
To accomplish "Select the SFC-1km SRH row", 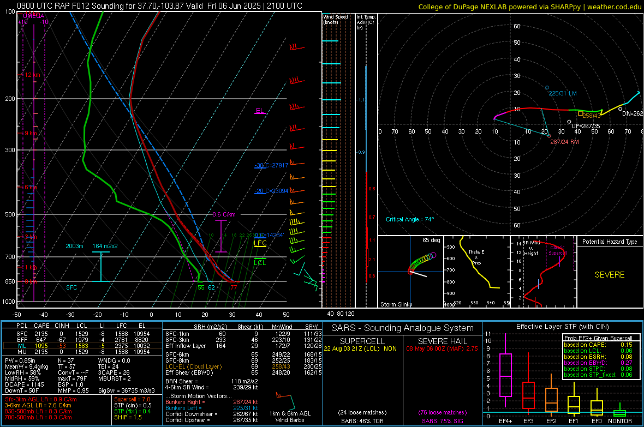I will [243, 334].
